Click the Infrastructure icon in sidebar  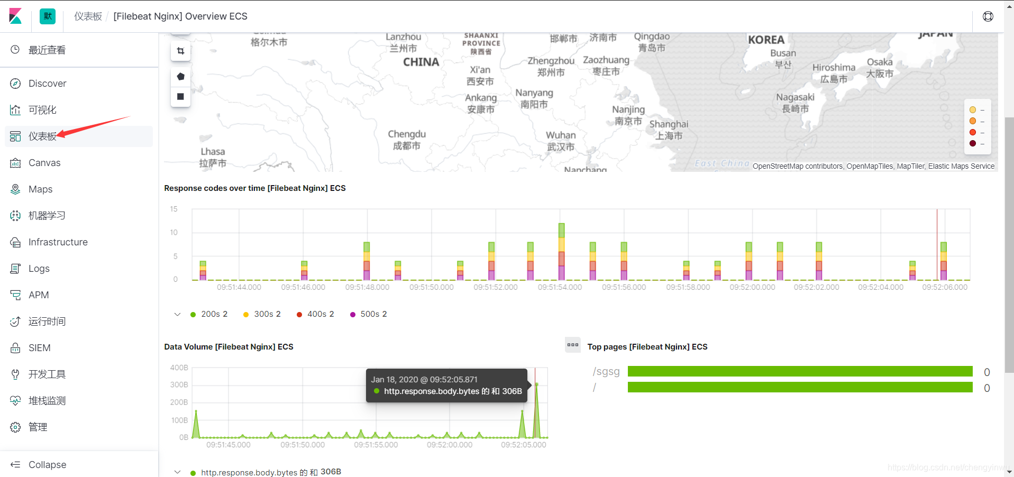(x=15, y=242)
